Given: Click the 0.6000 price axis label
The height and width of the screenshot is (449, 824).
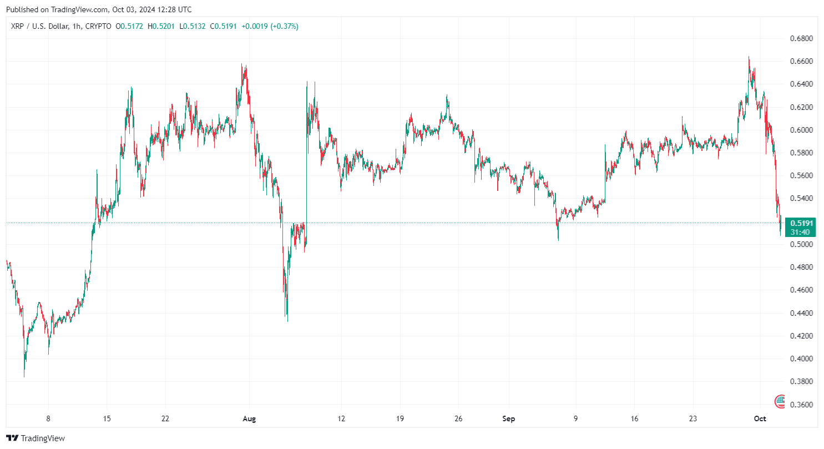Looking at the screenshot, I should 802,130.
